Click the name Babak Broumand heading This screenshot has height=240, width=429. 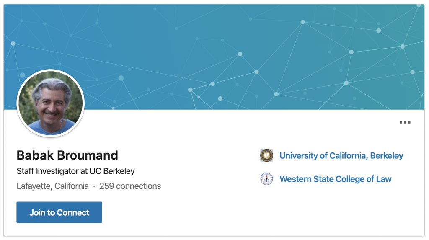pyautogui.click(x=67, y=155)
